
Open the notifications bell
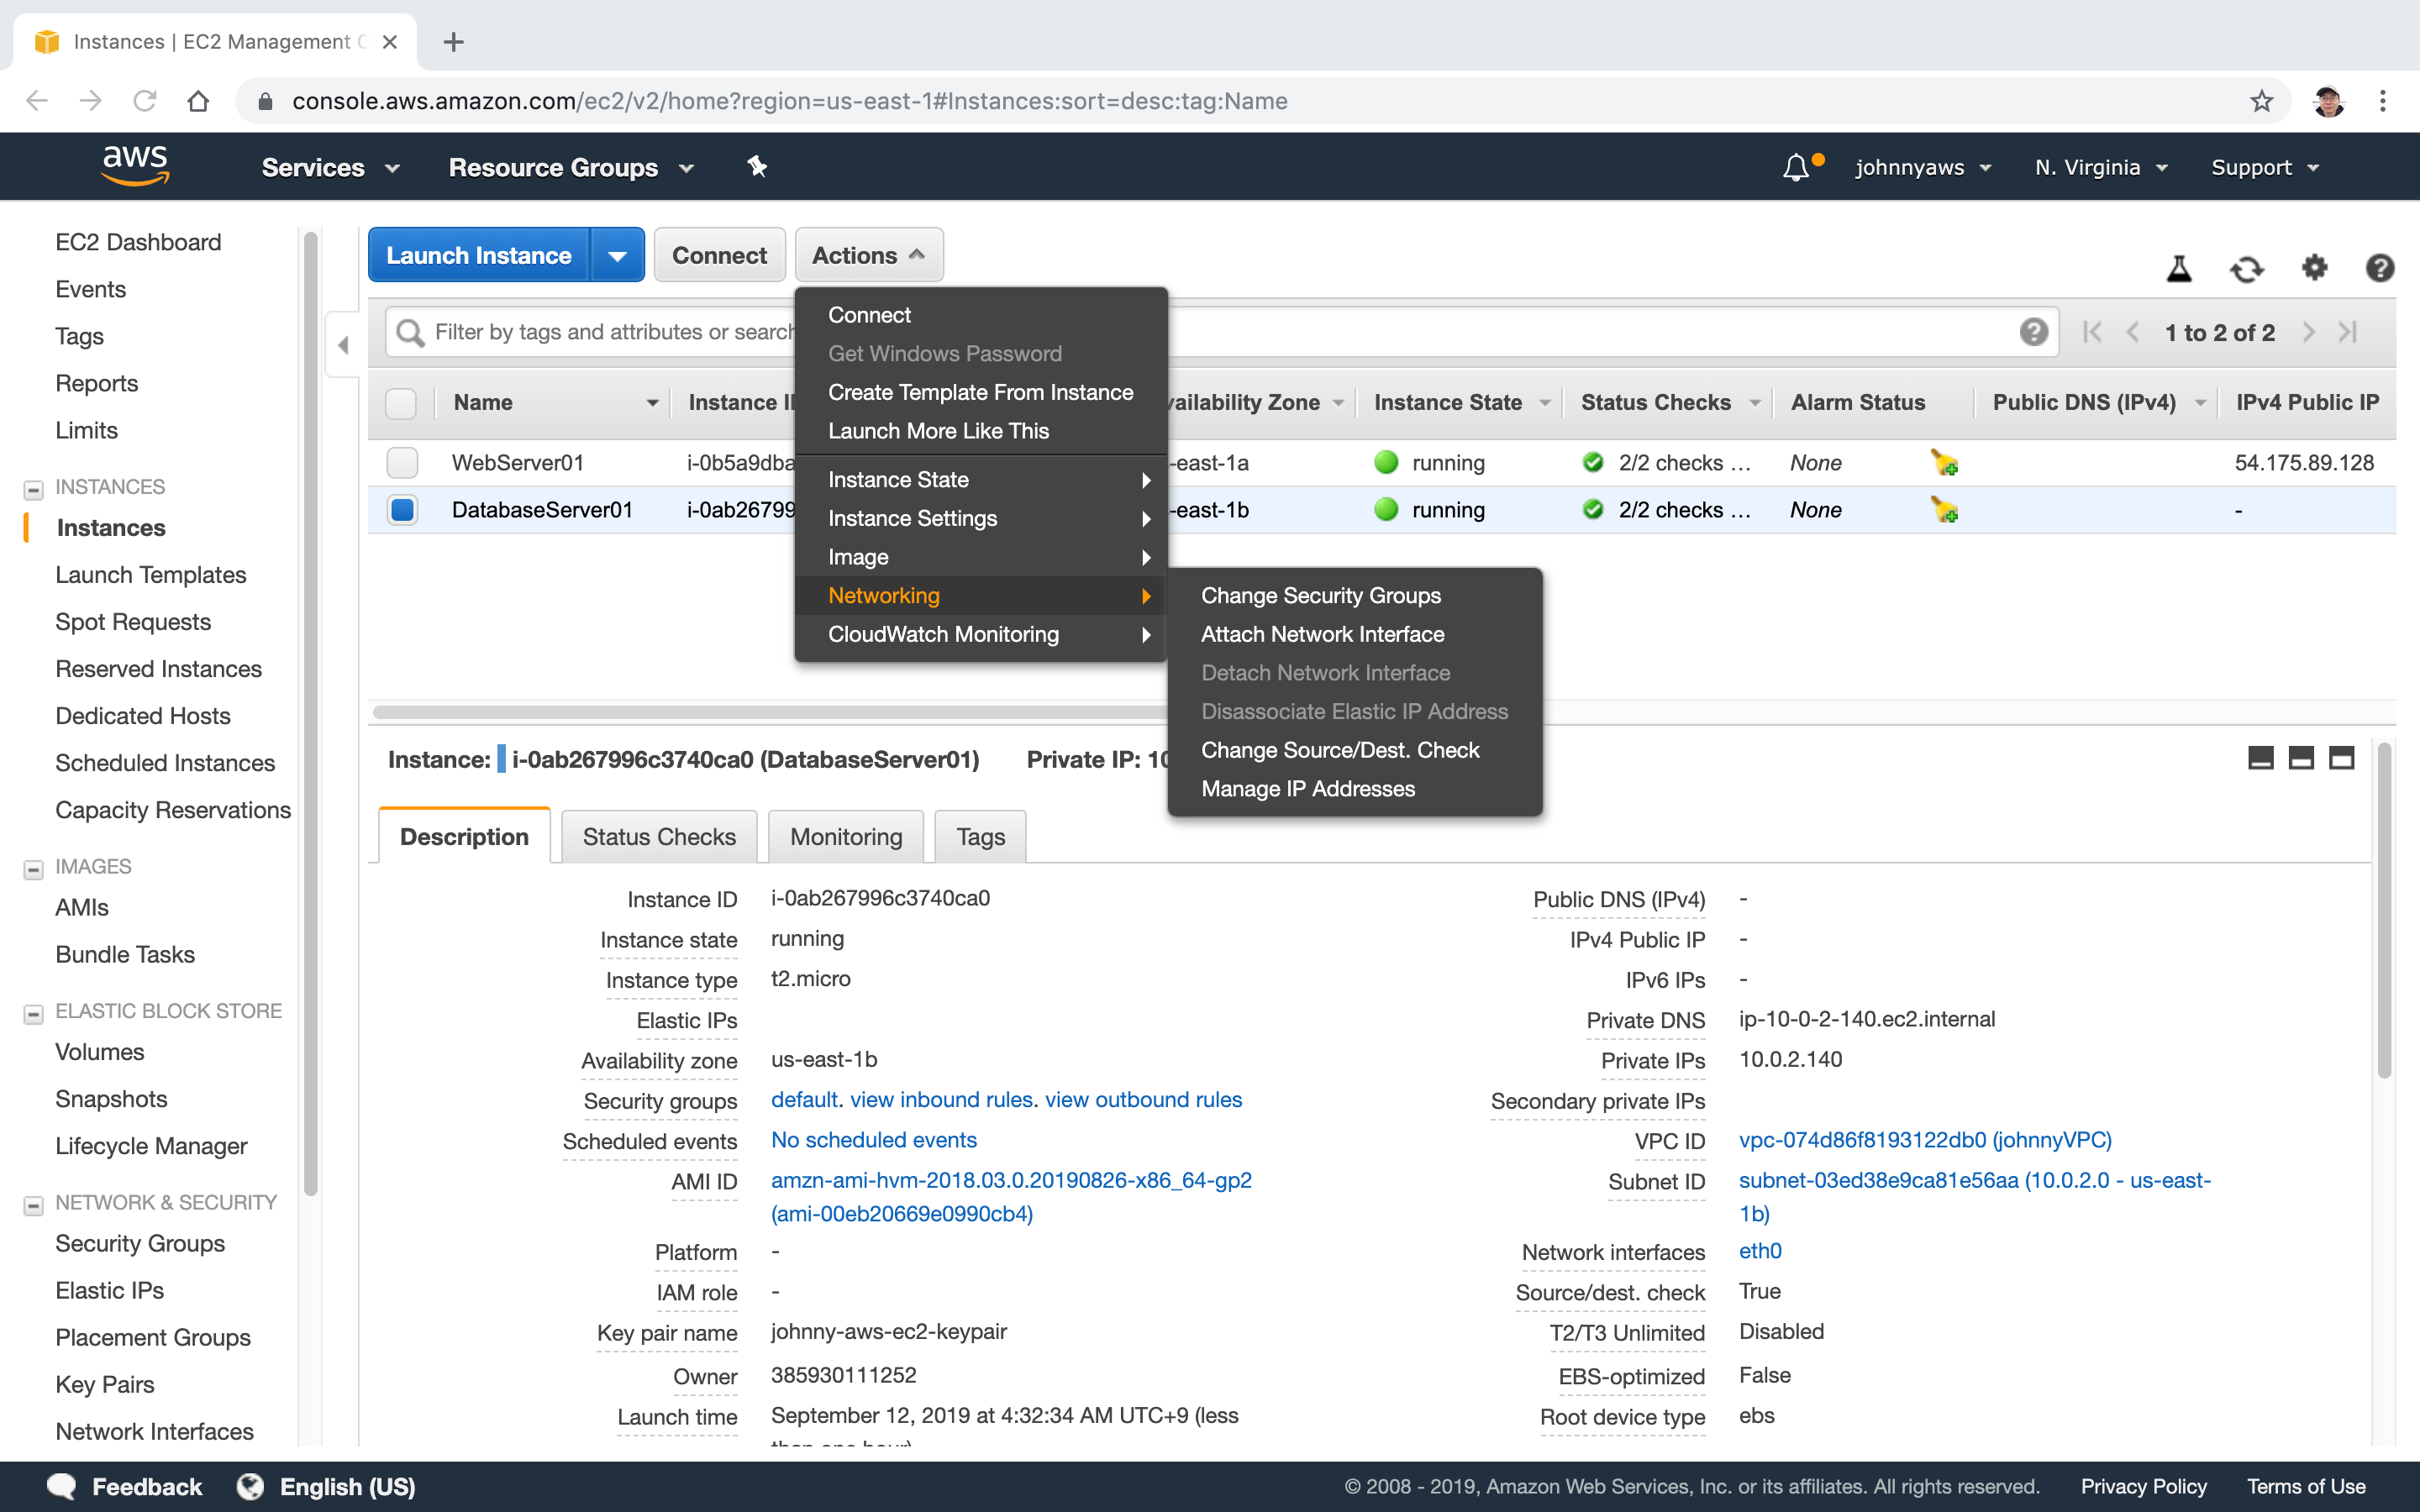[x=1796, y=167]
